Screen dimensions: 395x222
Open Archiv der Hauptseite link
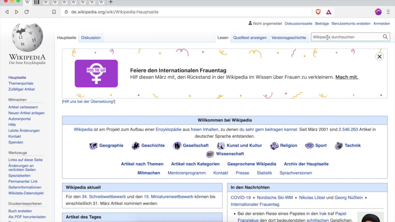click(x=306, y=164)
